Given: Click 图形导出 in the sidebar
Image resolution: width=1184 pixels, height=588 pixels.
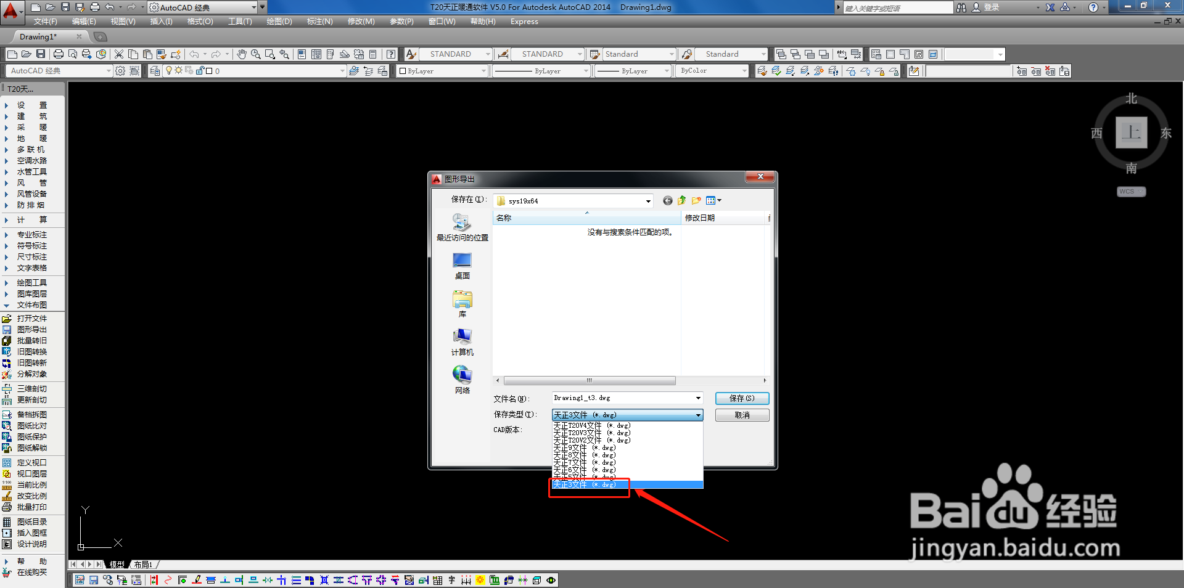Looking at the screenshot, I should coord(31,330).
